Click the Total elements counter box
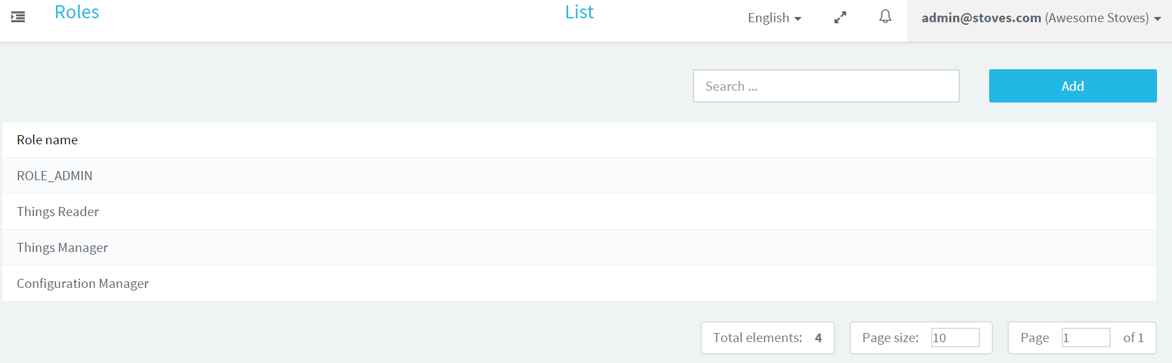Screen dimensions: 1172x363 point(768,338)
